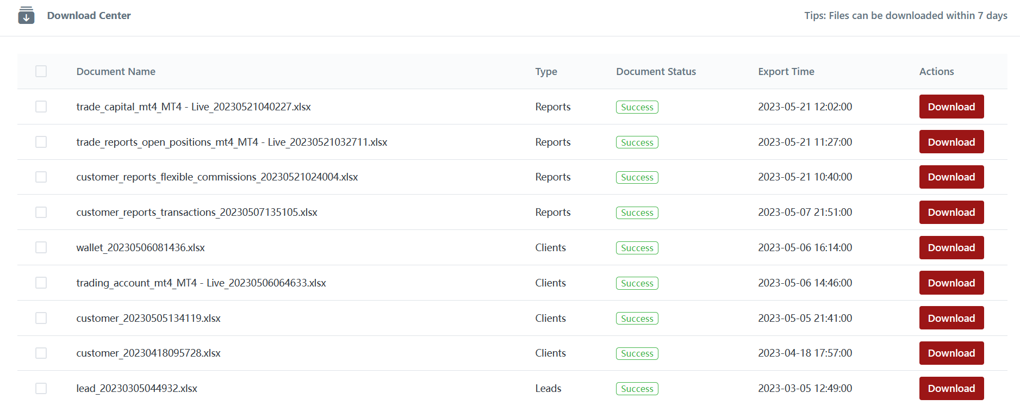
Task: Click the Document Status column header
Action: (x=656, y=71)
